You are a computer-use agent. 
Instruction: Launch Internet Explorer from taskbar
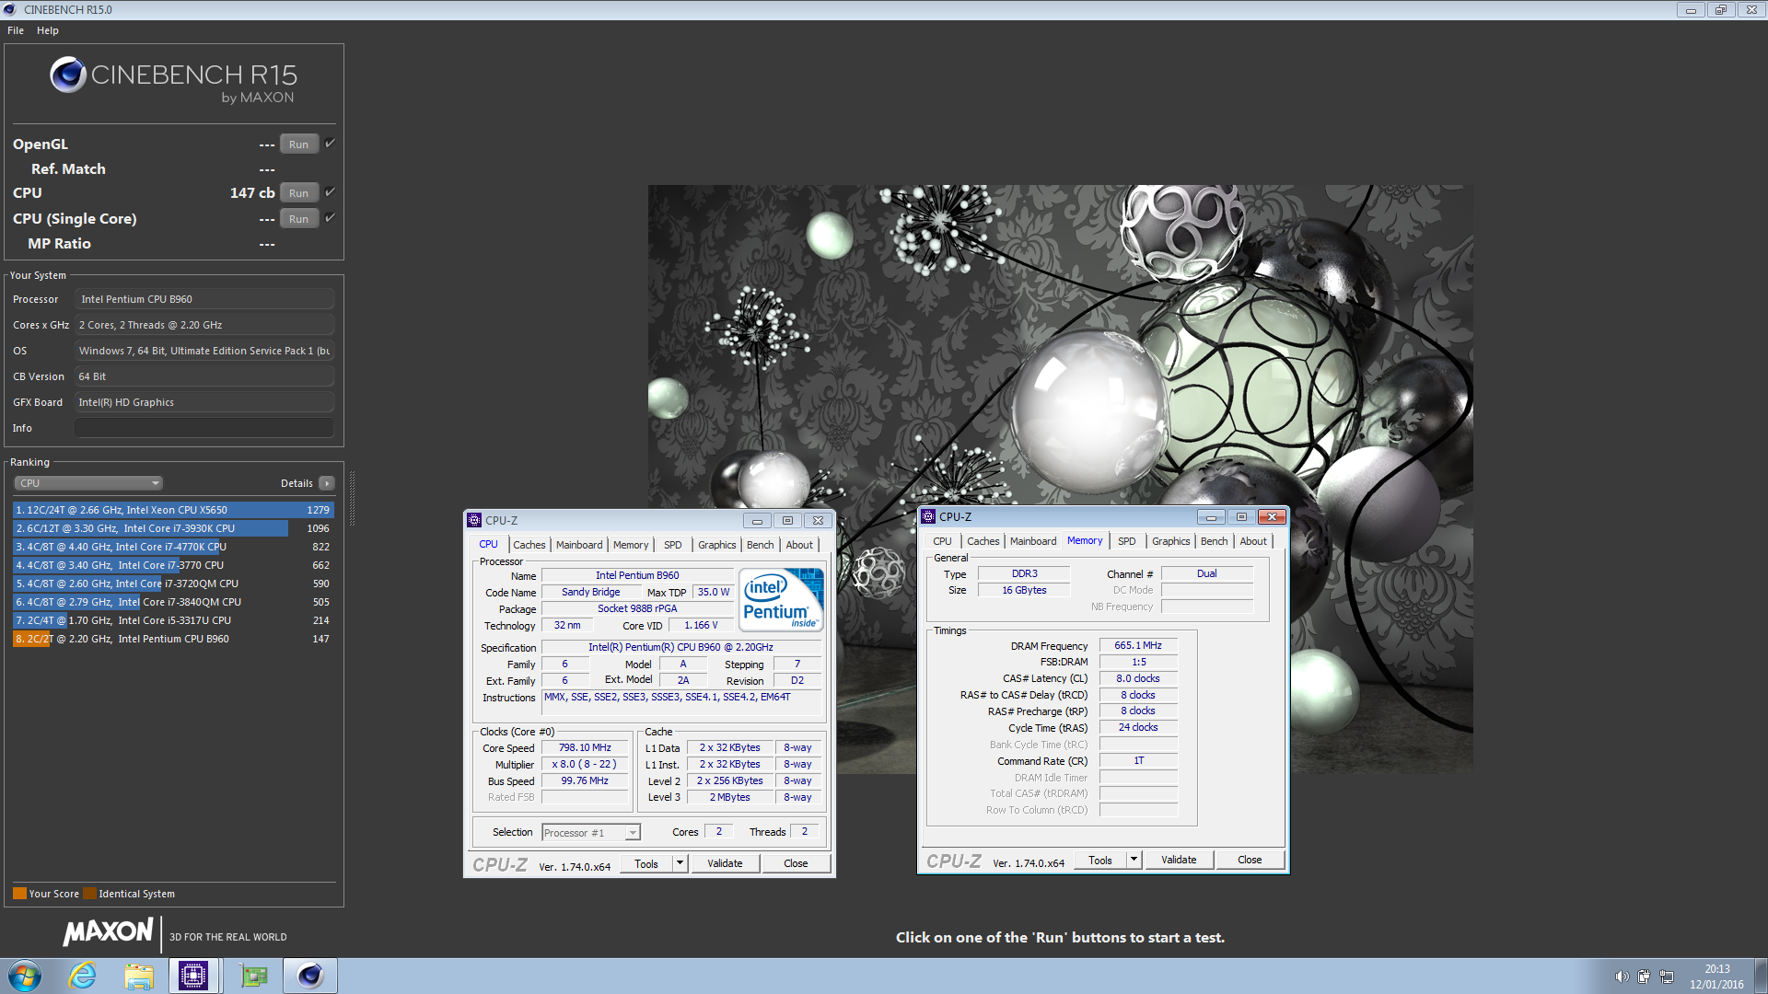point(83,976)
